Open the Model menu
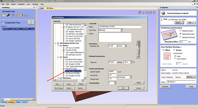The width and height of the screenshot is (198, 108). coord(13,4)
